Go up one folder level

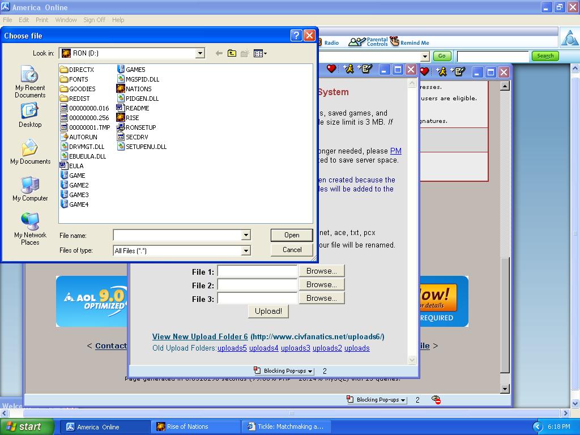tap(232, 53)
